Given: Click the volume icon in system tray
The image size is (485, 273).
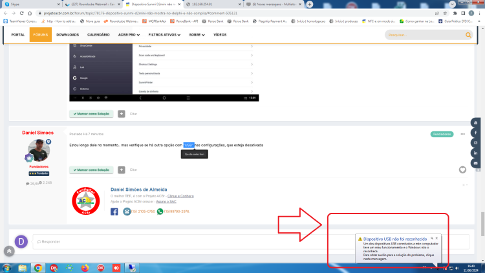Looking at the screenshot, I should tap(457, 268).
